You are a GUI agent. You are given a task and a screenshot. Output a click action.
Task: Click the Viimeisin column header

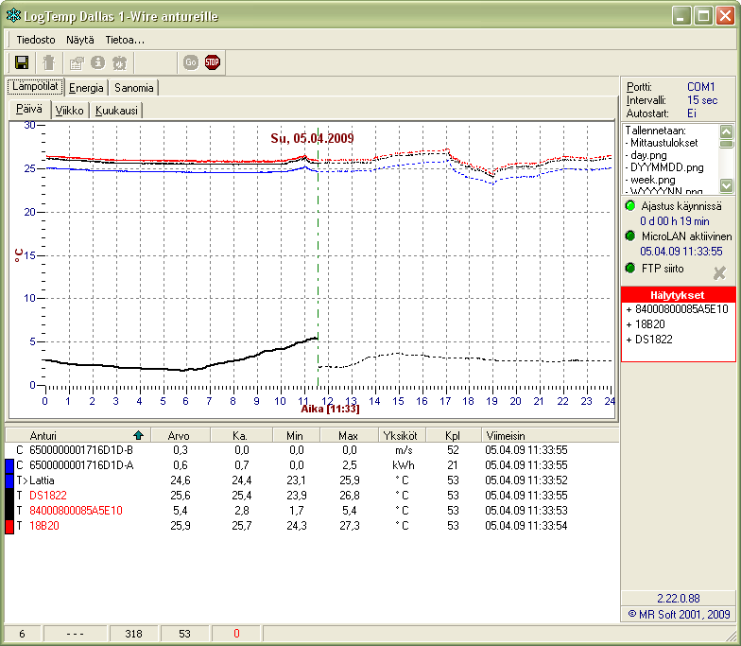click(507, 435)
